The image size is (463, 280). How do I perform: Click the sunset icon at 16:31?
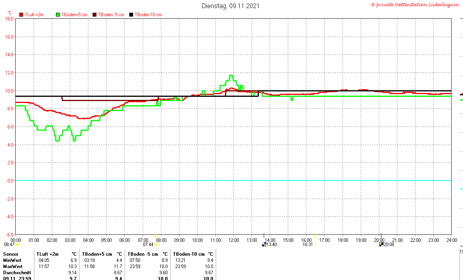tap(316, 245)
